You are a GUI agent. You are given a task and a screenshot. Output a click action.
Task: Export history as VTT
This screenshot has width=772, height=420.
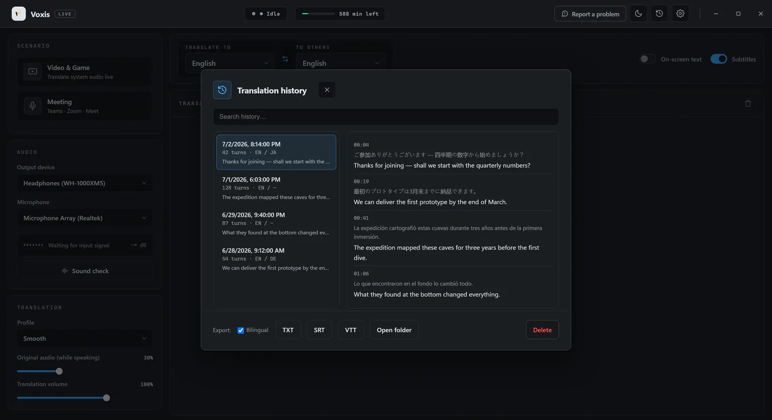[x=350, y=330]
